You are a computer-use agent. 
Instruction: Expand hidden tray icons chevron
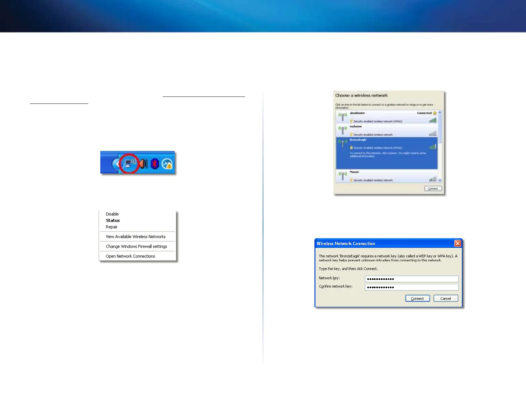[116, 164]
